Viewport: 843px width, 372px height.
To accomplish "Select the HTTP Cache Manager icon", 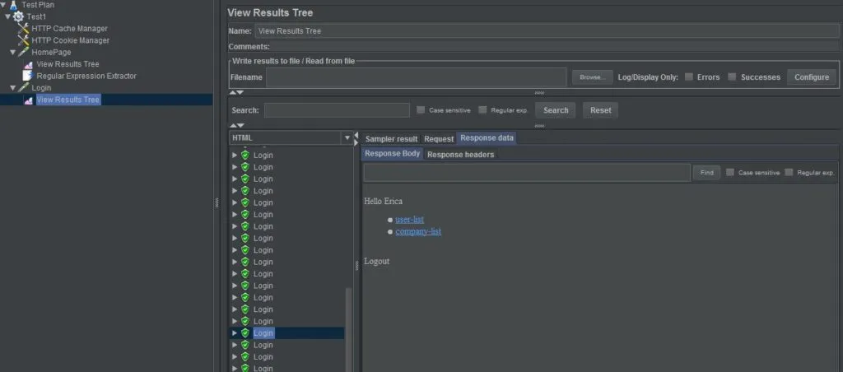I will click(x=24, y=29).
